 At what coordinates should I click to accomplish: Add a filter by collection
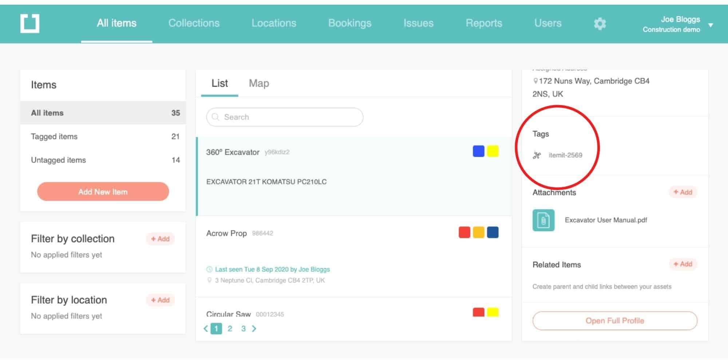click(x=160, y=239)
